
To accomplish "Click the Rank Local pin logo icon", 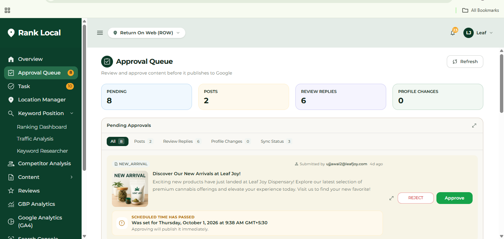I will pyautogui.click(x=11, y=33).
